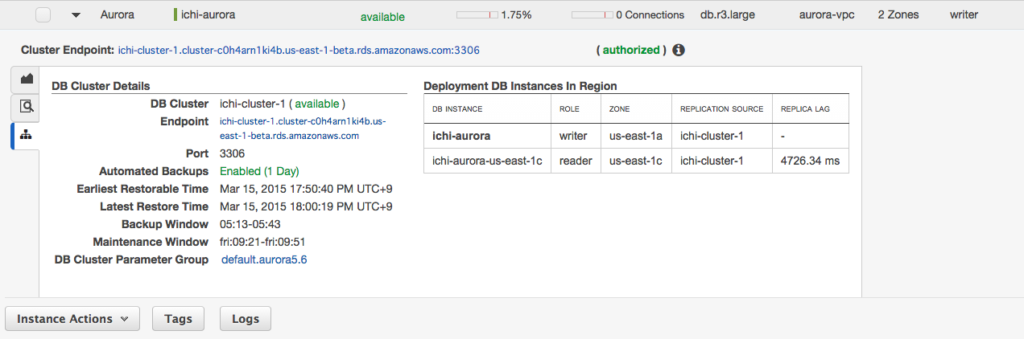Open the Instance Actions dropdown
1024x339 pixels.
click(x=72, y=319)
